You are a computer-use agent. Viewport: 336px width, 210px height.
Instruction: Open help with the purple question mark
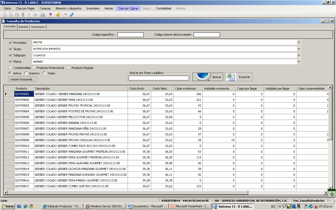[x=51, y=15]
